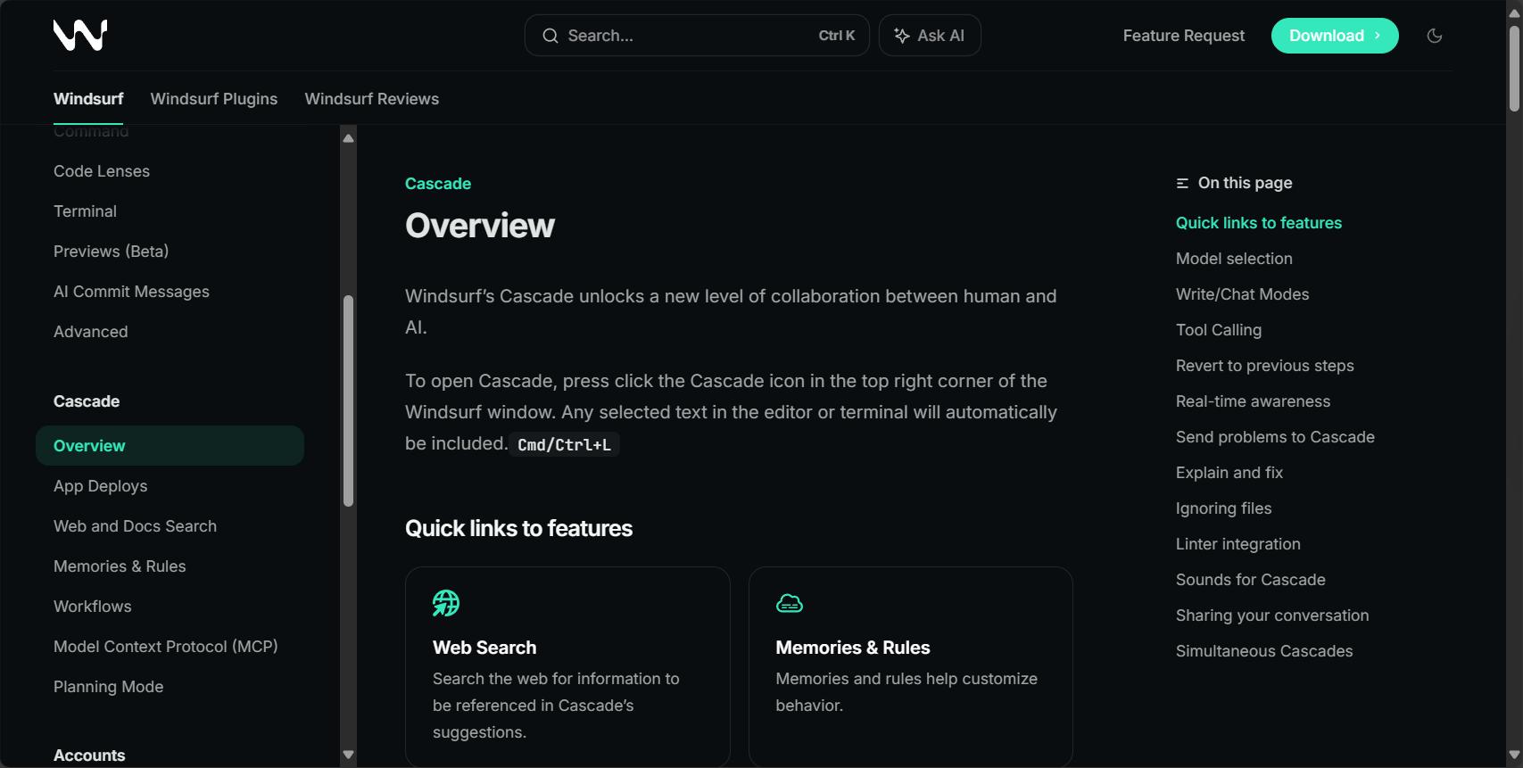Jump to Ignoring files section
This screenshot has width=1523, height=768.
tap(1224, 508)
